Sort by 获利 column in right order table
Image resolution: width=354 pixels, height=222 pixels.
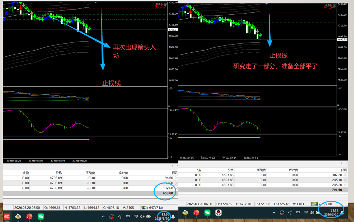click(x=344, y=170)
